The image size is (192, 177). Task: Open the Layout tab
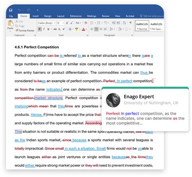61,16
